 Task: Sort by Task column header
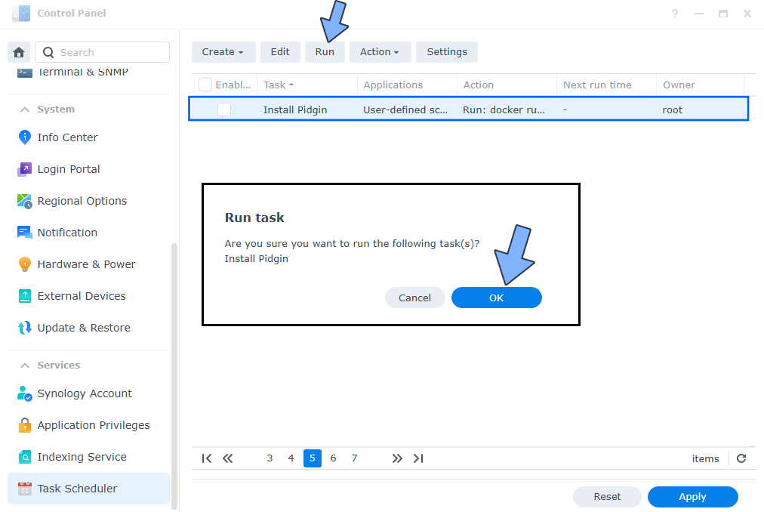pyautogui.click(x=307, y=85)
